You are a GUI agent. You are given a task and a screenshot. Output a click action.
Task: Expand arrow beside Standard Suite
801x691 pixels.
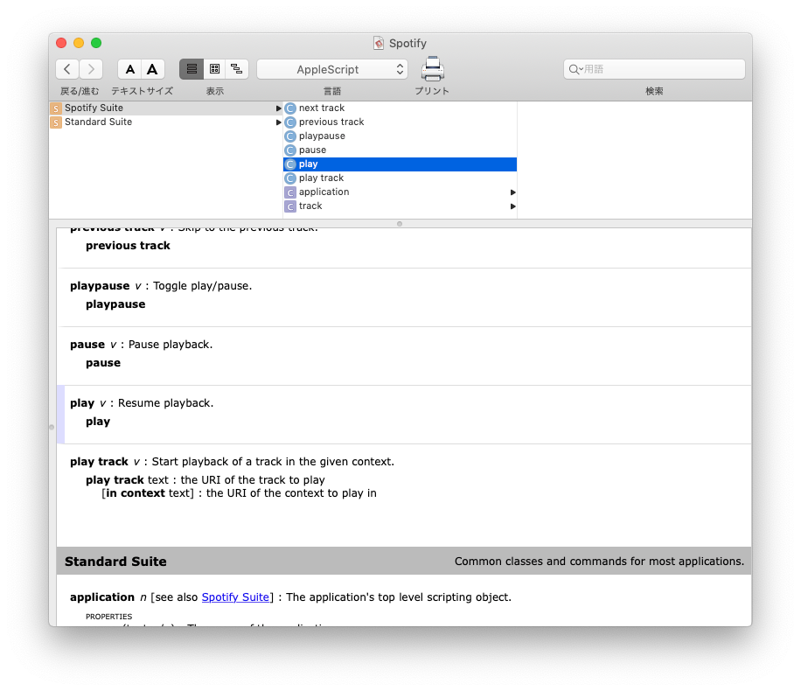(278, 122)
